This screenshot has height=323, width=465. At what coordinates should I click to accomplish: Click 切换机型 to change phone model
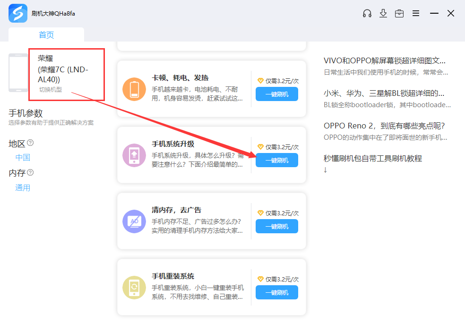point(51,90)
